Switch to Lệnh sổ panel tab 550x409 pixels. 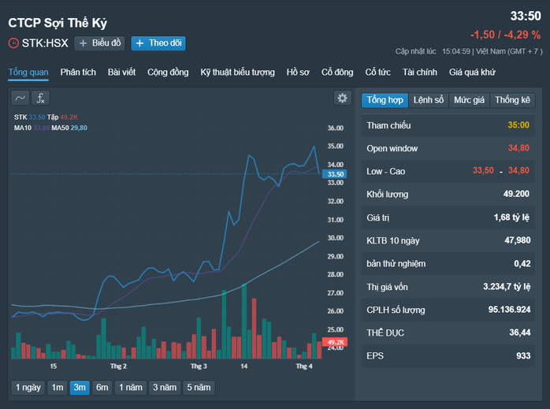[429, 100]
